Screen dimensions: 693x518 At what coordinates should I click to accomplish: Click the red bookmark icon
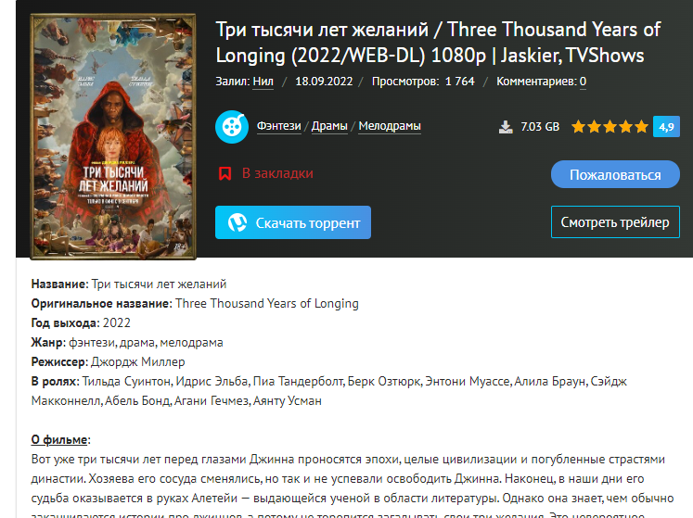[x=225, y=173]
